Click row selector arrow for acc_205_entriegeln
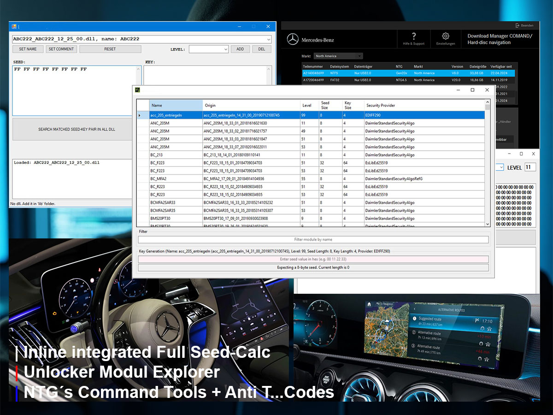 click(x=140, y=115)
